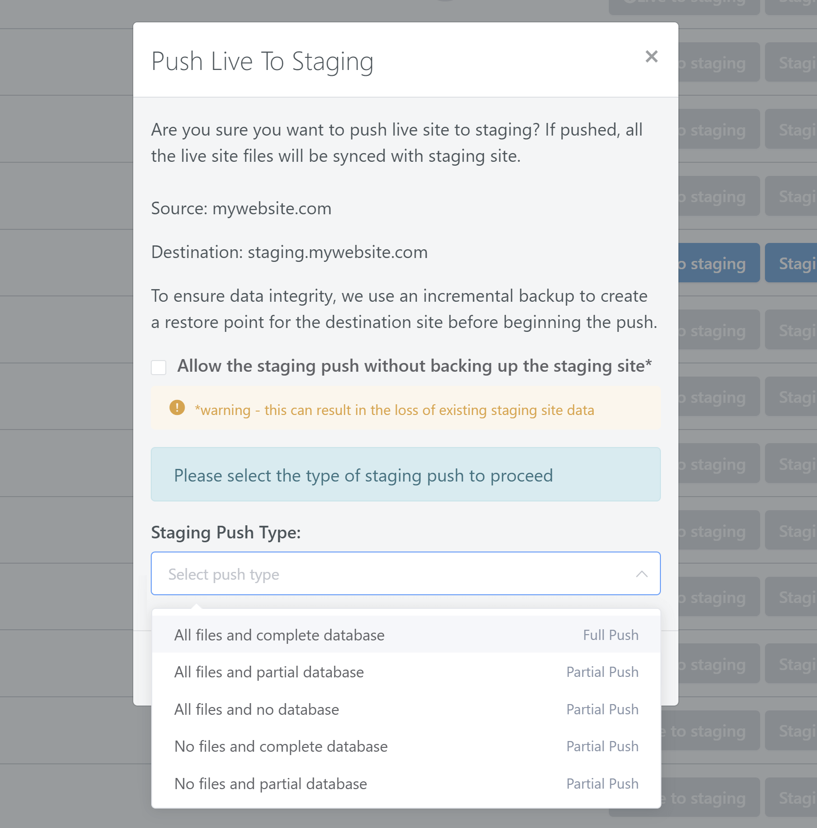Click the Staging Push Type label

226,532
